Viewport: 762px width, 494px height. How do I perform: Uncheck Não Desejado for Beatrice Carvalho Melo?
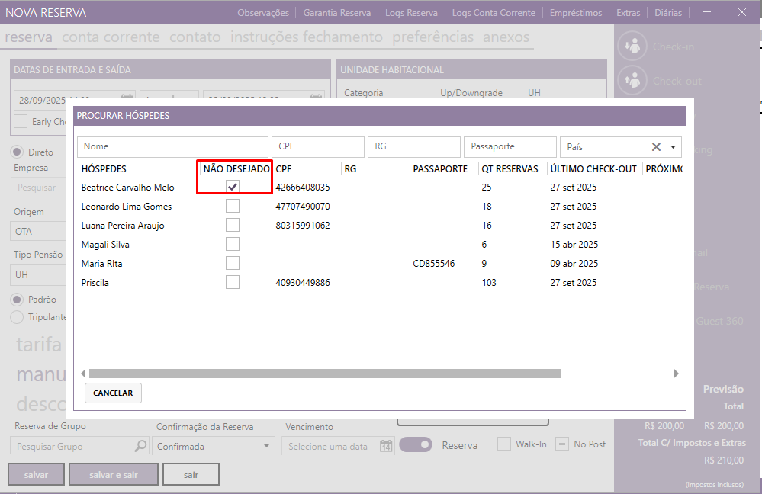233,187
